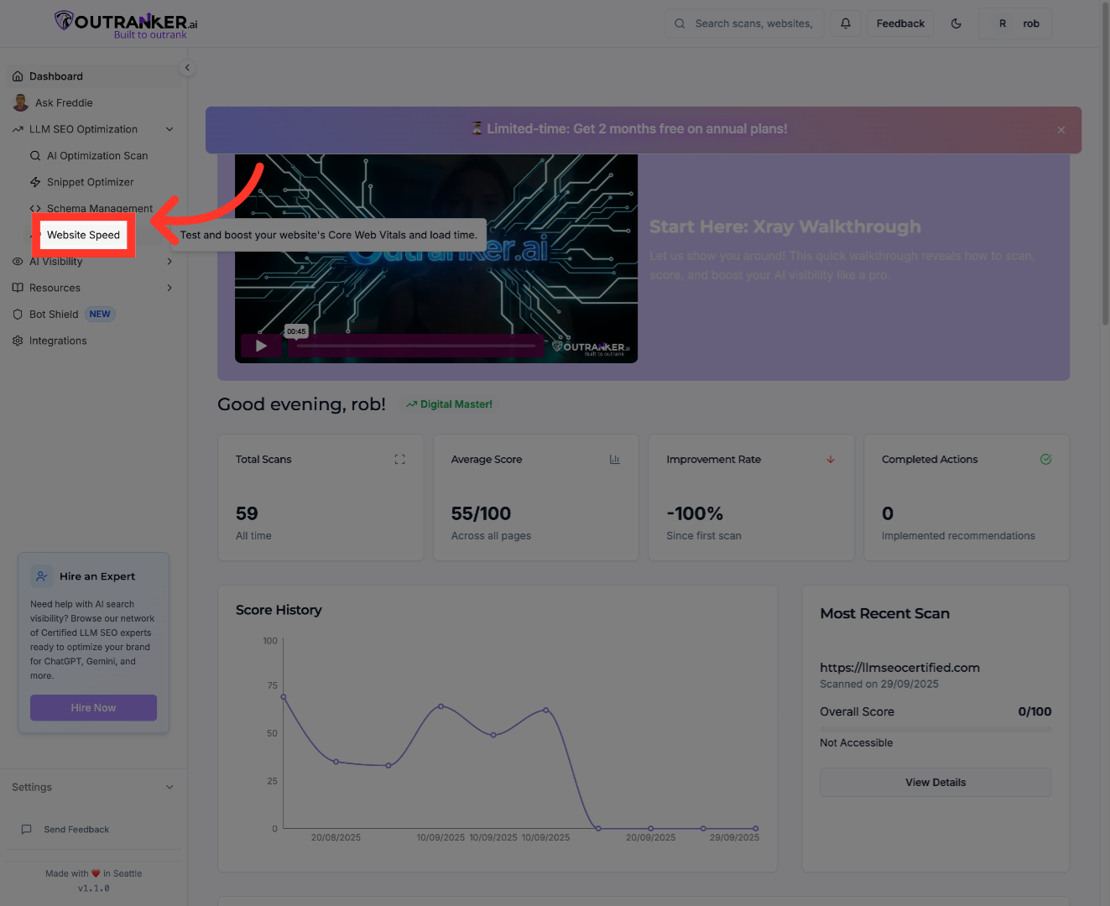Click the checkmark icon on Completed Actions card
Viewport: 1110px width, 906px height.
pyautogui.click(x=1045, y=459)
